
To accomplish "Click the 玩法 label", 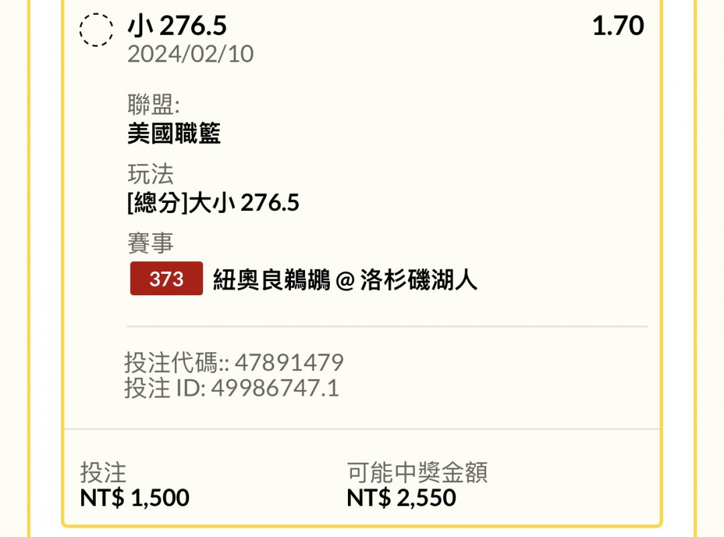I will click(150, 174).
